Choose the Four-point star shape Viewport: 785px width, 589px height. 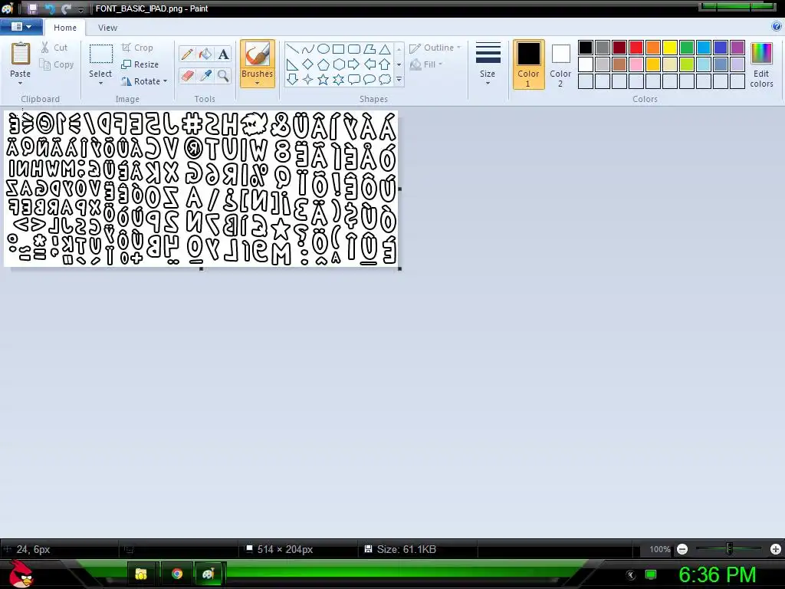(308, 79)
